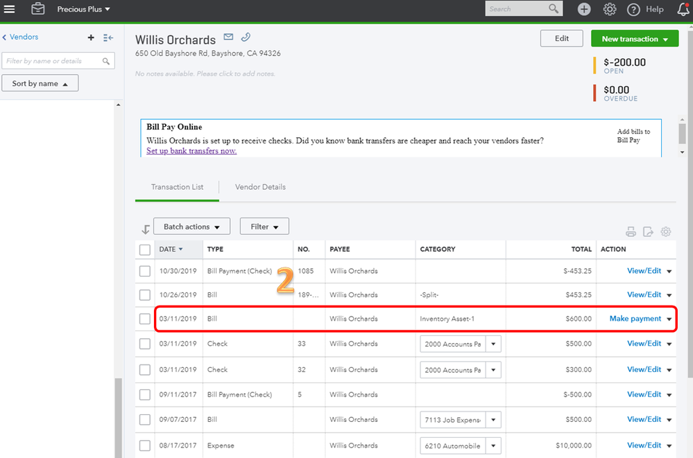Go back to Vendors list
This screenshot has width=693, height=458.
point(20,37)
